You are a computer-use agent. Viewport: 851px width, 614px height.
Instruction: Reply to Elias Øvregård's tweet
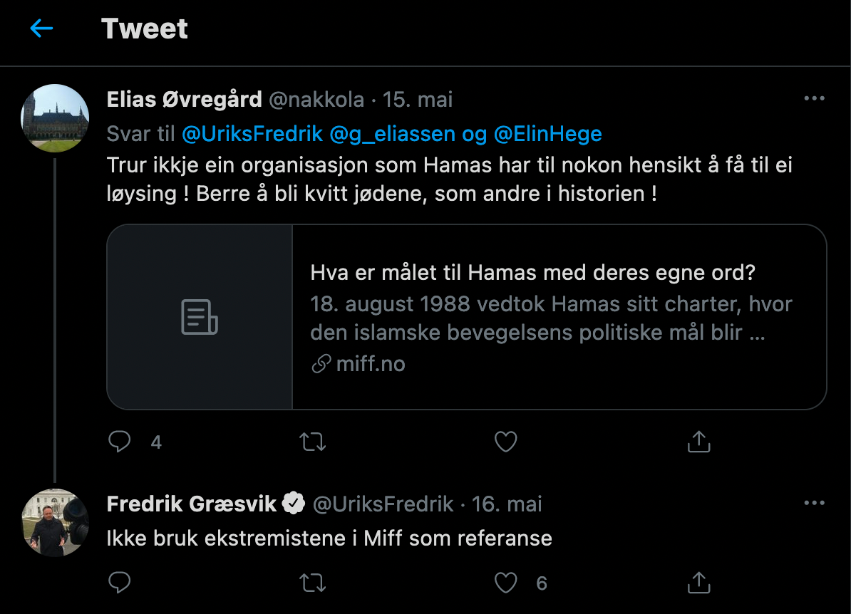(x=119, y=442)
